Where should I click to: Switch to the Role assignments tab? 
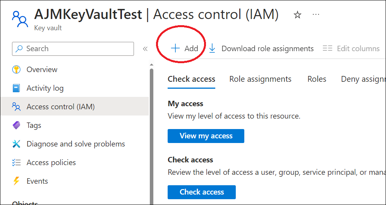(260, 79)
